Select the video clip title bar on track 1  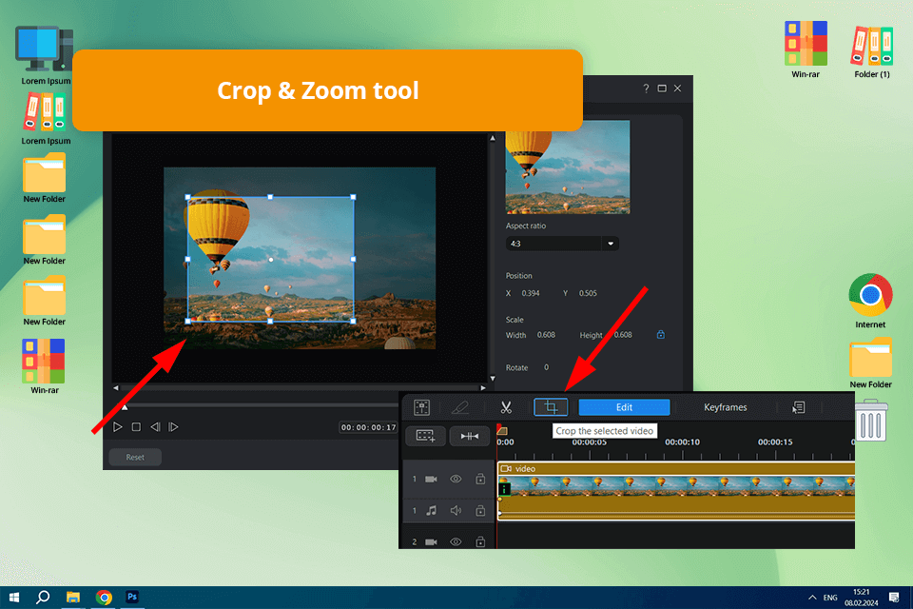tap(676, 468)
